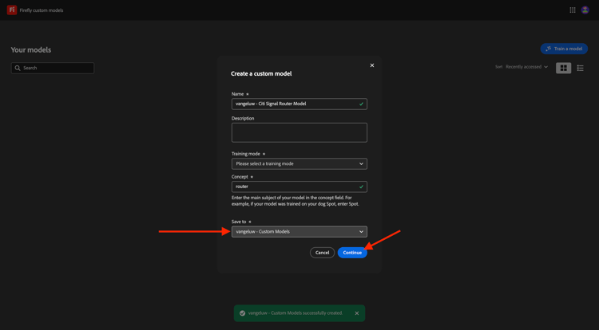The image size is (599, 330).
Task: Click into the Name input field
Action: coord(299,104)
